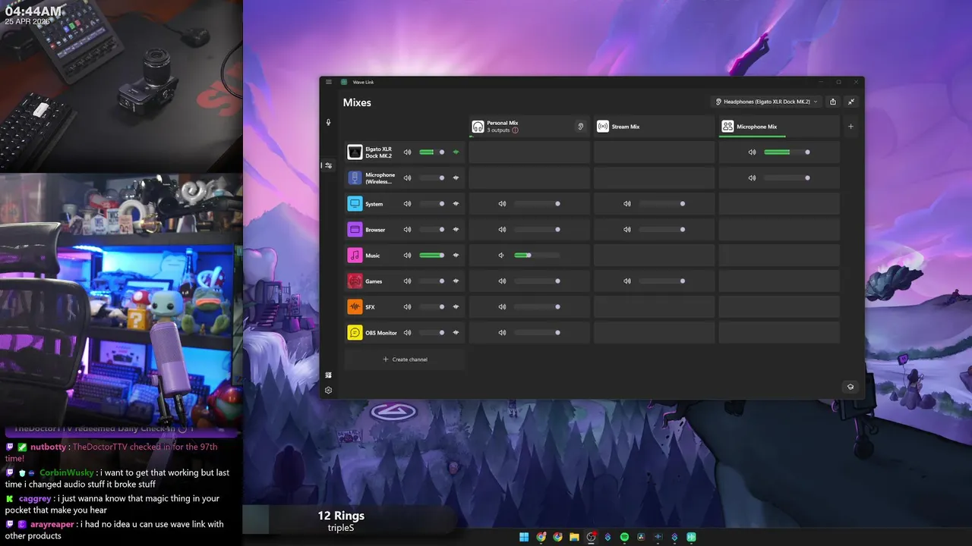This screenshot has height=546, width=972.
Task: Open effects waveform icon for Browser channel
Action: pos(456,230)
